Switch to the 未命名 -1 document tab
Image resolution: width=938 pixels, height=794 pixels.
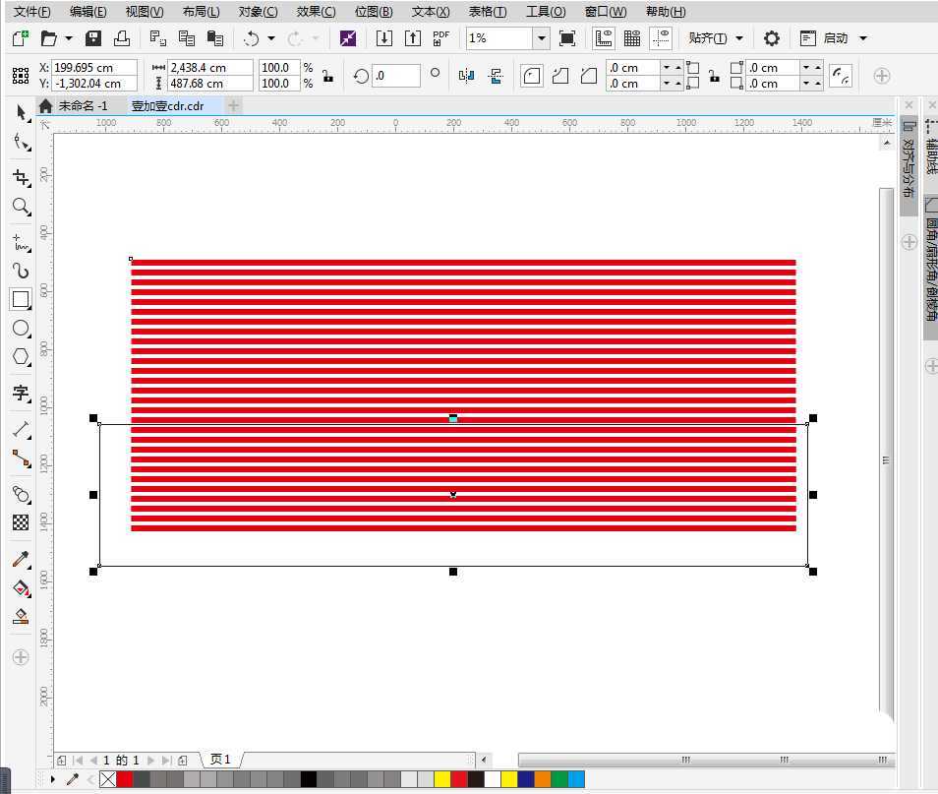tap(83, 105)
